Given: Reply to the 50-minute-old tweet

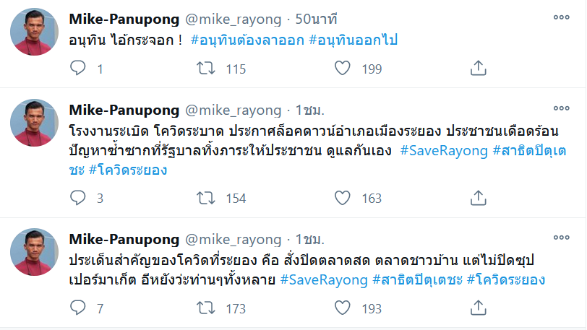Looking at the screenshot, I should point(79,68).
